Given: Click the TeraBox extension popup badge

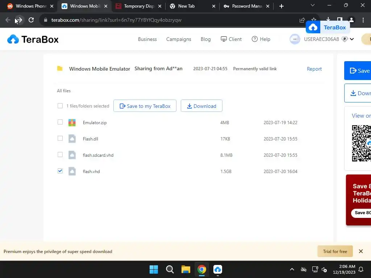Looking at the screenshot, I should (328, 28).
